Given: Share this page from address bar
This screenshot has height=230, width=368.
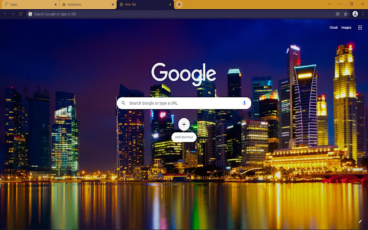Looking at the screenshot, I should (338, 14).
